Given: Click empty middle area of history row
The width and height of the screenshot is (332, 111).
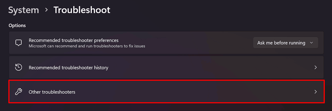Looking at the screenshot, I should click(x=210, y=67).
